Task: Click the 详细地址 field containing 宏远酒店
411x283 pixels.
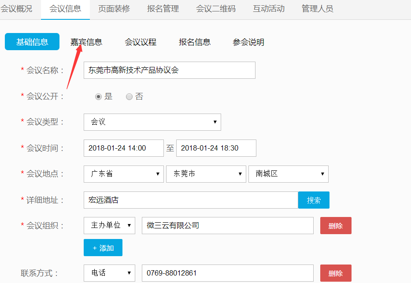Action: pyautogui.click(x=190, y=200)
